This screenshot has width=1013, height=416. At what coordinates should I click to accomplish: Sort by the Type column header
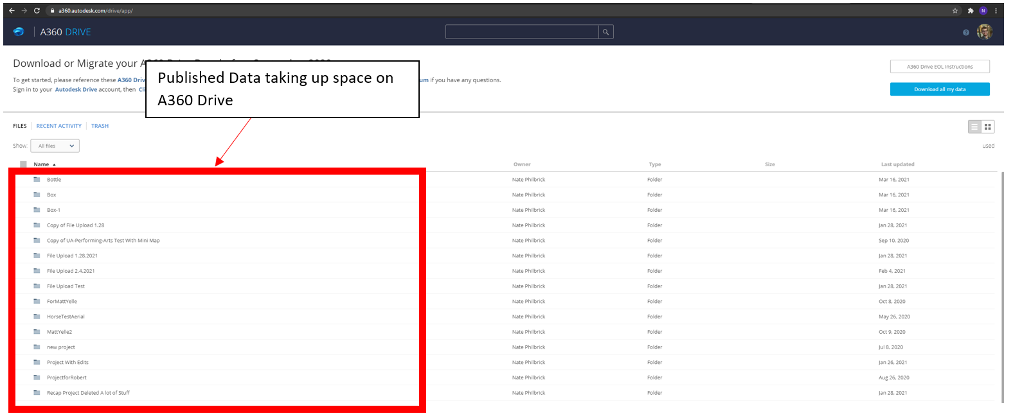pyautogui.click(x=654, y=164)
